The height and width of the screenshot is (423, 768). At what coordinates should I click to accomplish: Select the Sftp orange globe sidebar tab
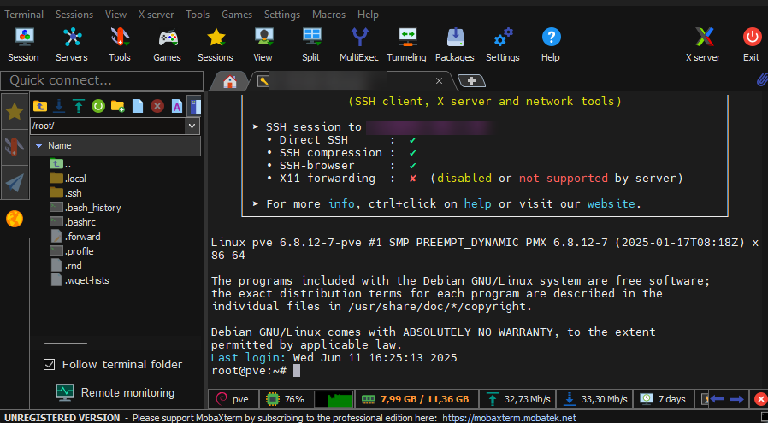coord(15,219)
